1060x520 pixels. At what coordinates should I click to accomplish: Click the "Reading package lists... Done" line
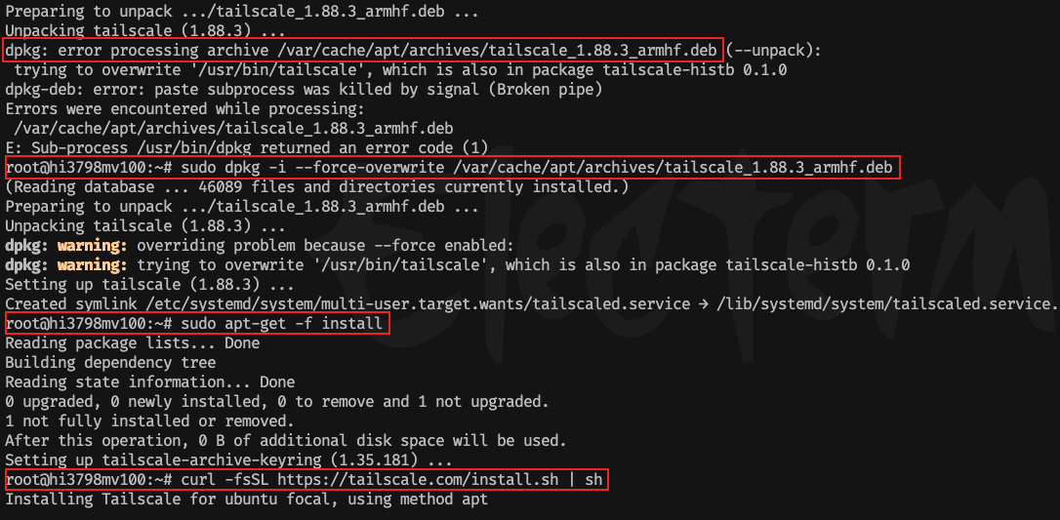click(x=133, y=343)
